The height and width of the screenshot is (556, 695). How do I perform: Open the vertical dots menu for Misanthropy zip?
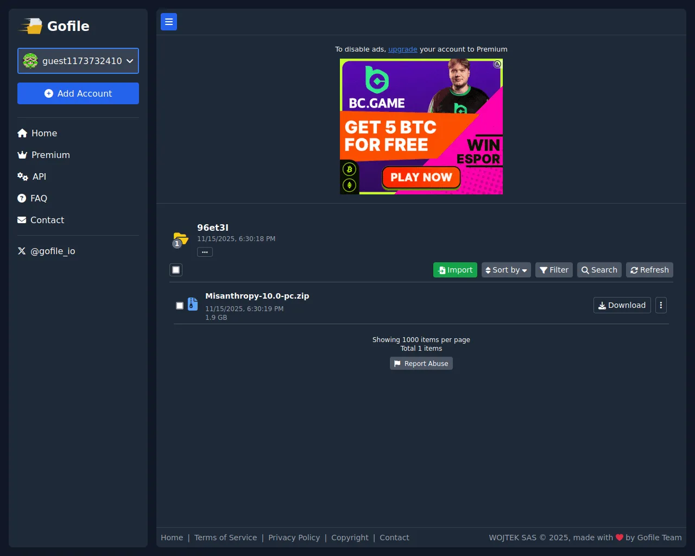coord(661,305)
